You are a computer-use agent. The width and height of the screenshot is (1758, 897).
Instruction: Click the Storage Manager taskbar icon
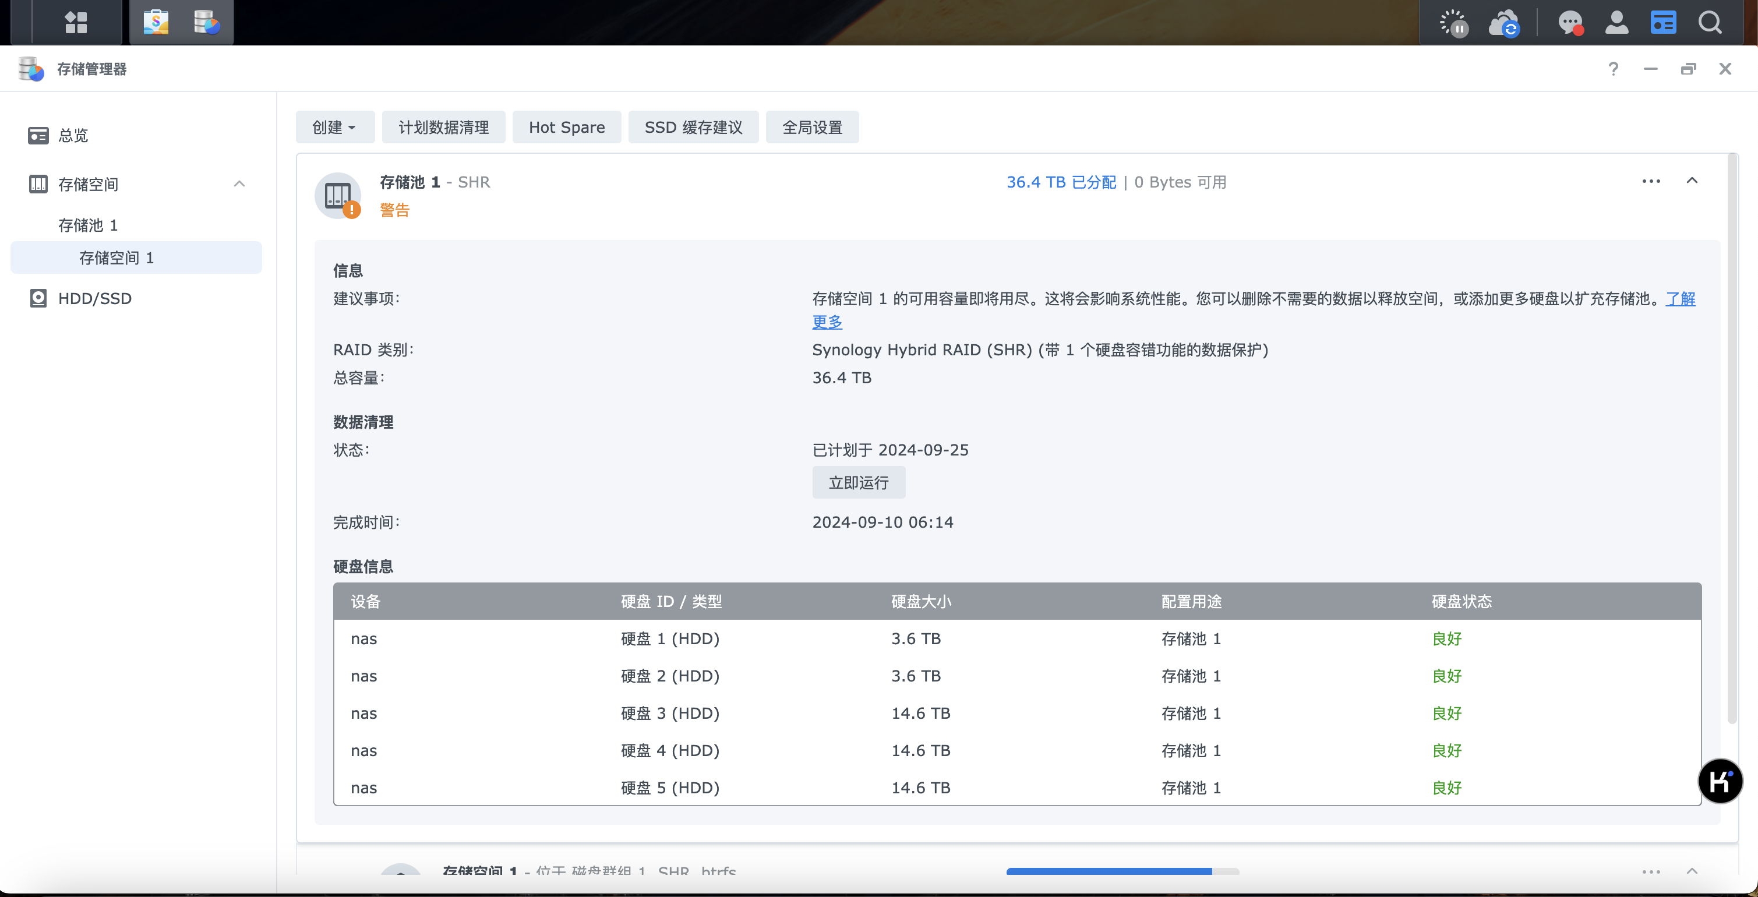click(x=206, y=22)
